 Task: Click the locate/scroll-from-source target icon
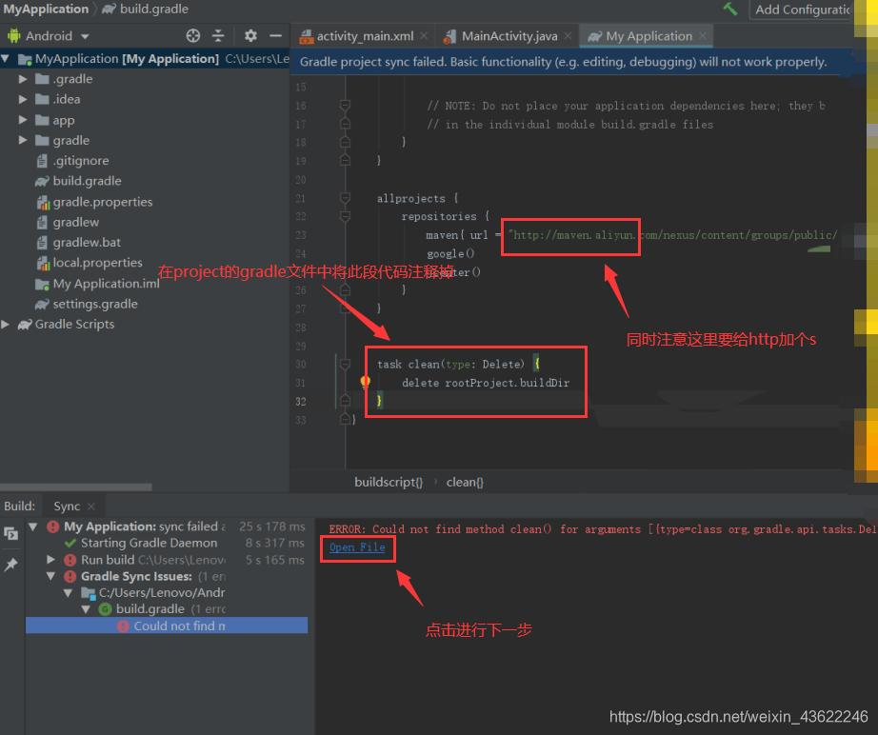coord(192,35)
